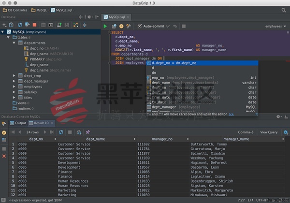Click the orange parameters P icon in editor toolbar

click(x=121, y=26)
